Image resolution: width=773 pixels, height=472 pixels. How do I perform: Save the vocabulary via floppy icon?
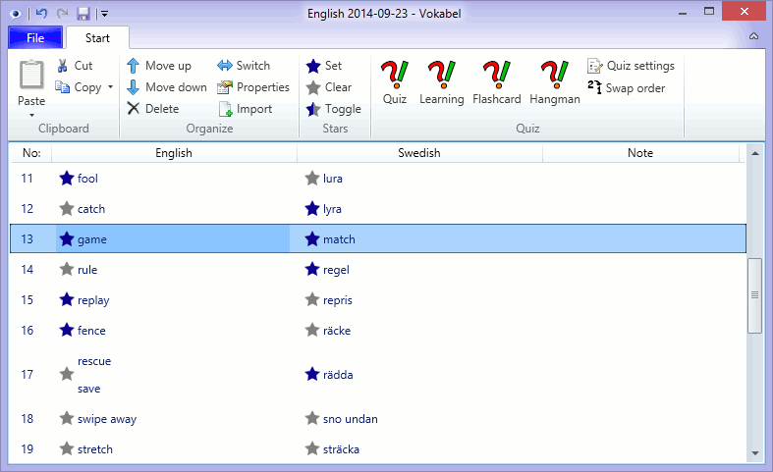tap(83, 14)
